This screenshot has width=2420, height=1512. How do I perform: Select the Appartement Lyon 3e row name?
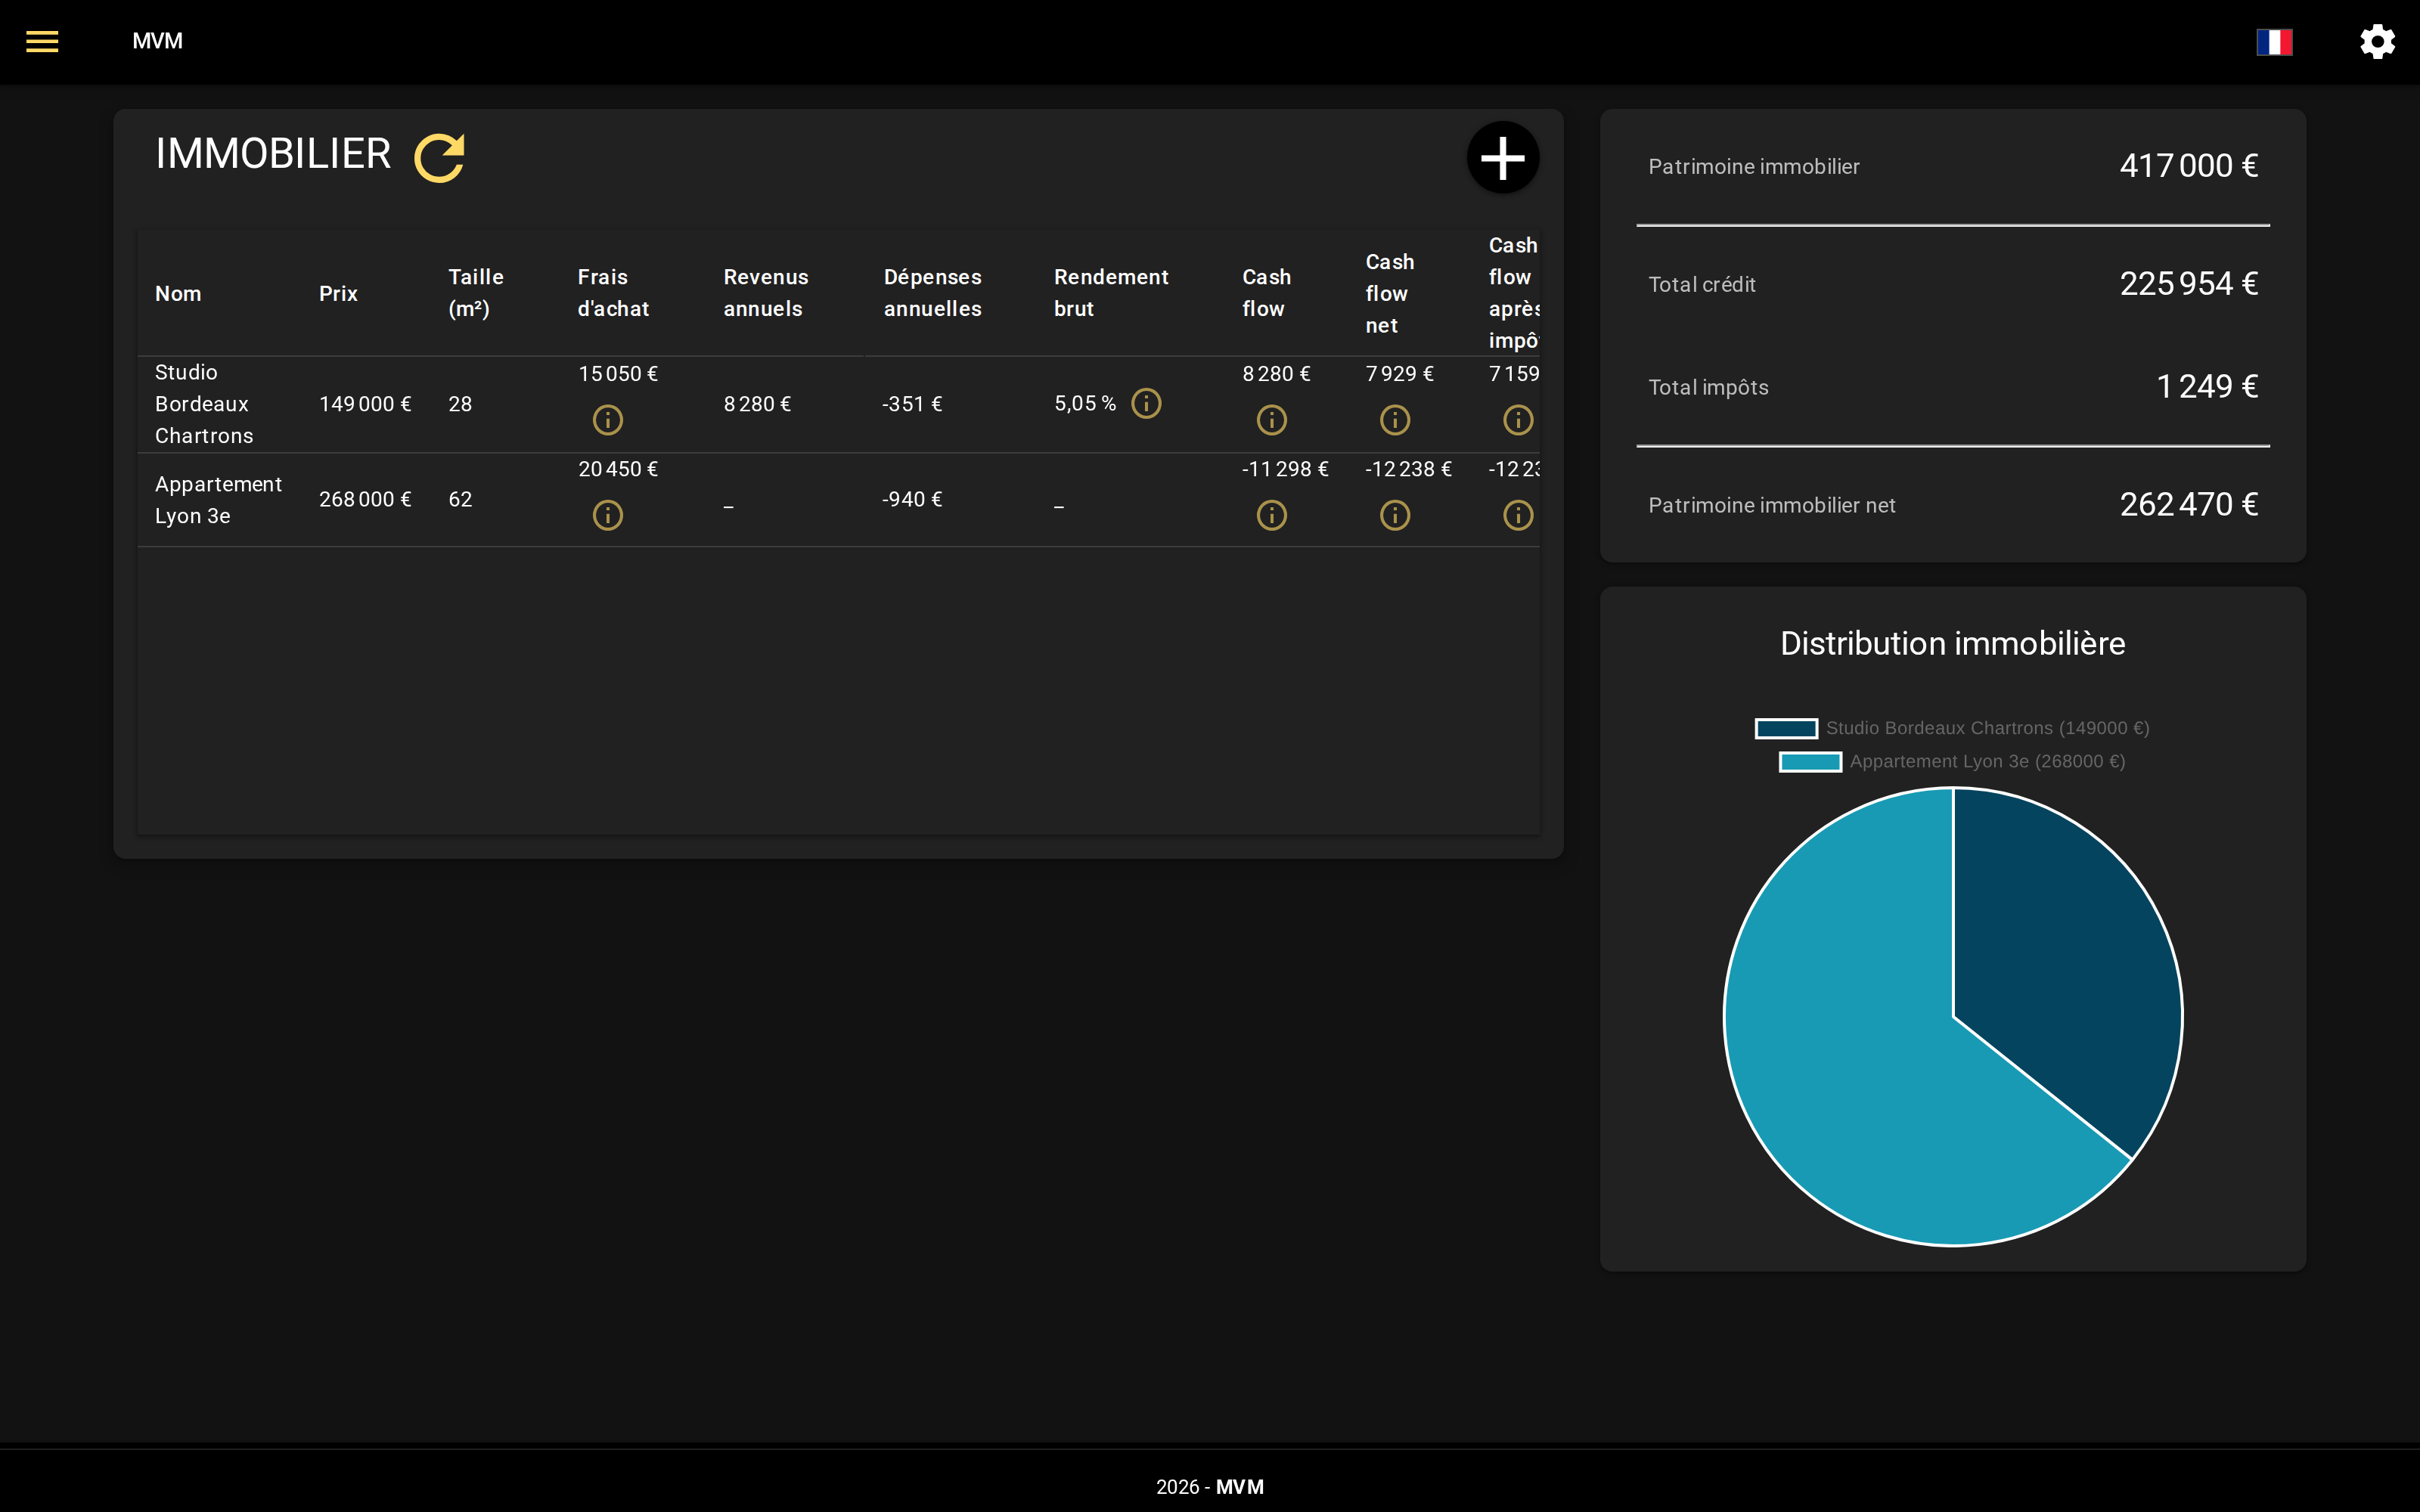(218, 500)
